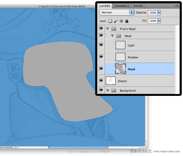Screen dimensions: 183x156
Task: Collapse the Pirat's Head group
Action: pyautogui.click(x=108, y=29)
